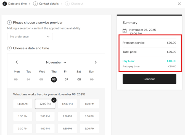Close the booking dialog with X icon
Viewport: 185px width, 135px height.
pos(179,4)
